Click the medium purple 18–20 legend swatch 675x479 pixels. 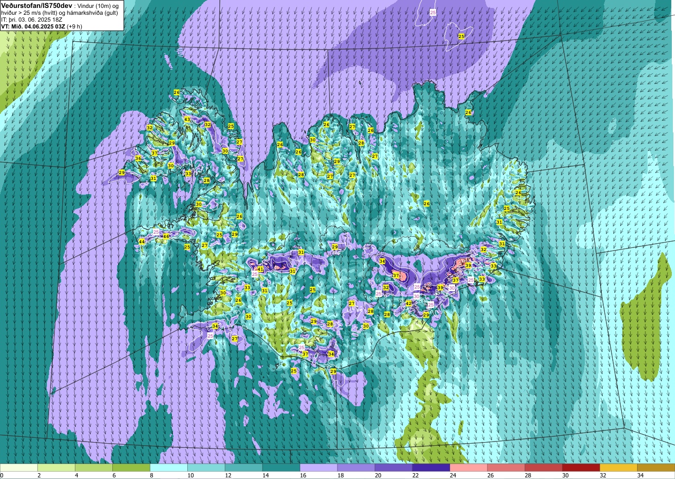click(356, 467)
